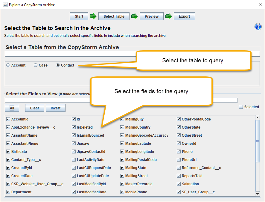
Task: Toggle the AssistantPhone checkbox
Action: (x=8, y=144)
